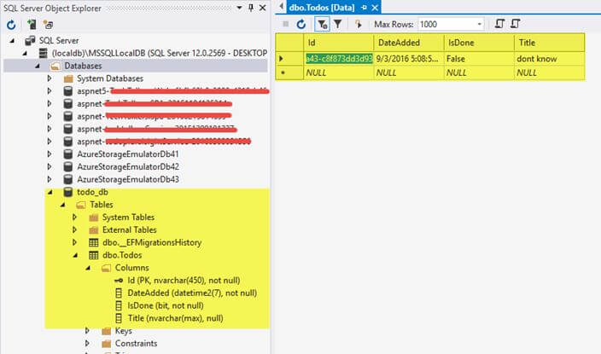Toggle the filter-enabled button in data toolbar
The image size is (601, 354).
[x=322, y=24]
